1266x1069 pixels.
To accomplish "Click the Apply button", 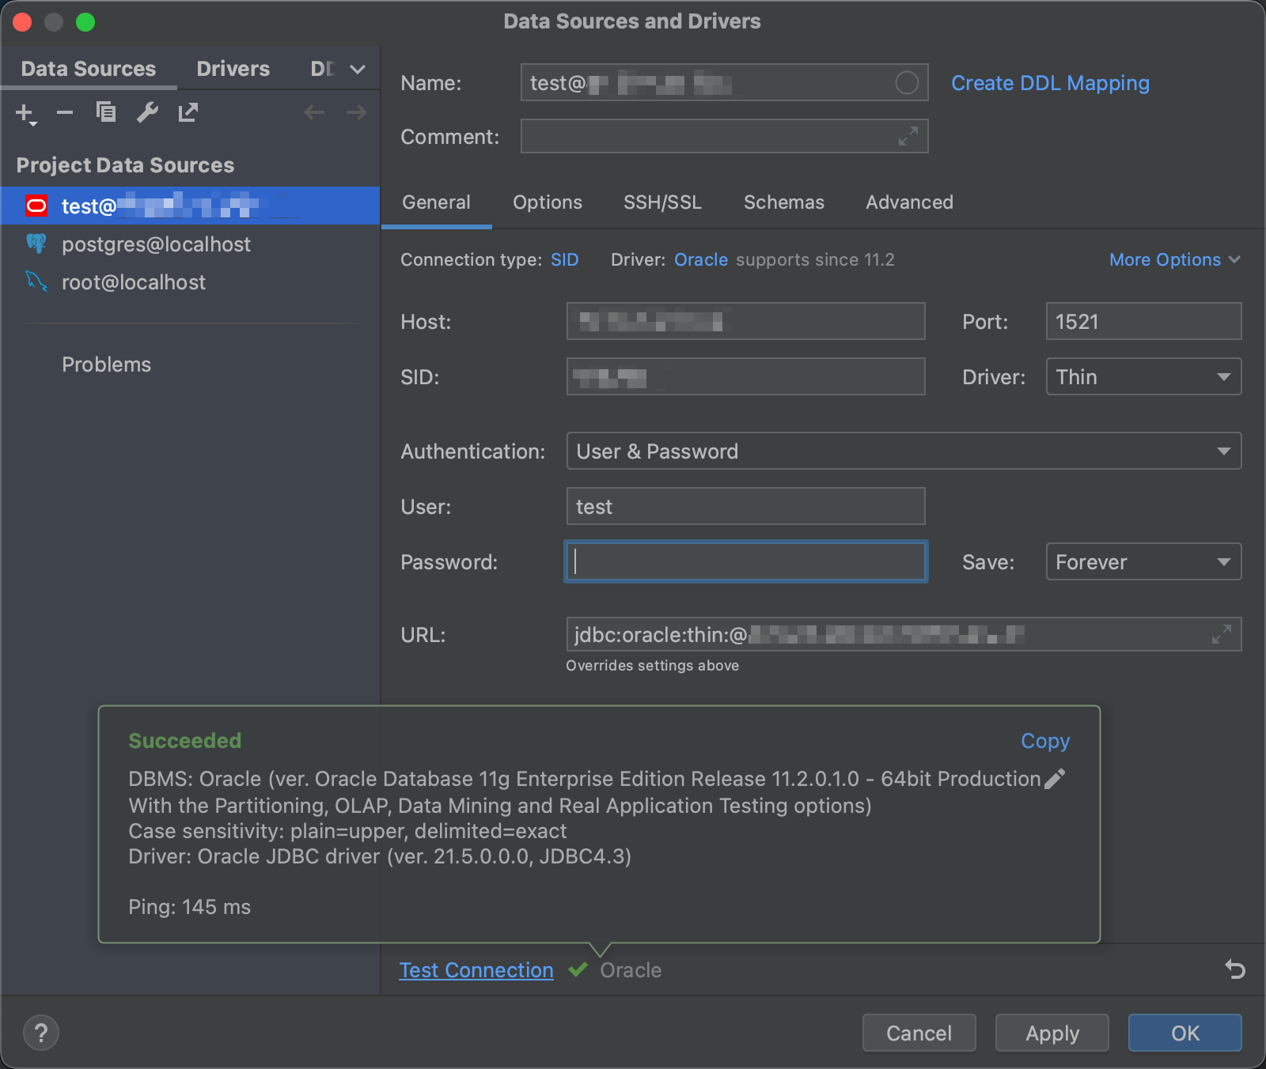I will point(1052,1033).
